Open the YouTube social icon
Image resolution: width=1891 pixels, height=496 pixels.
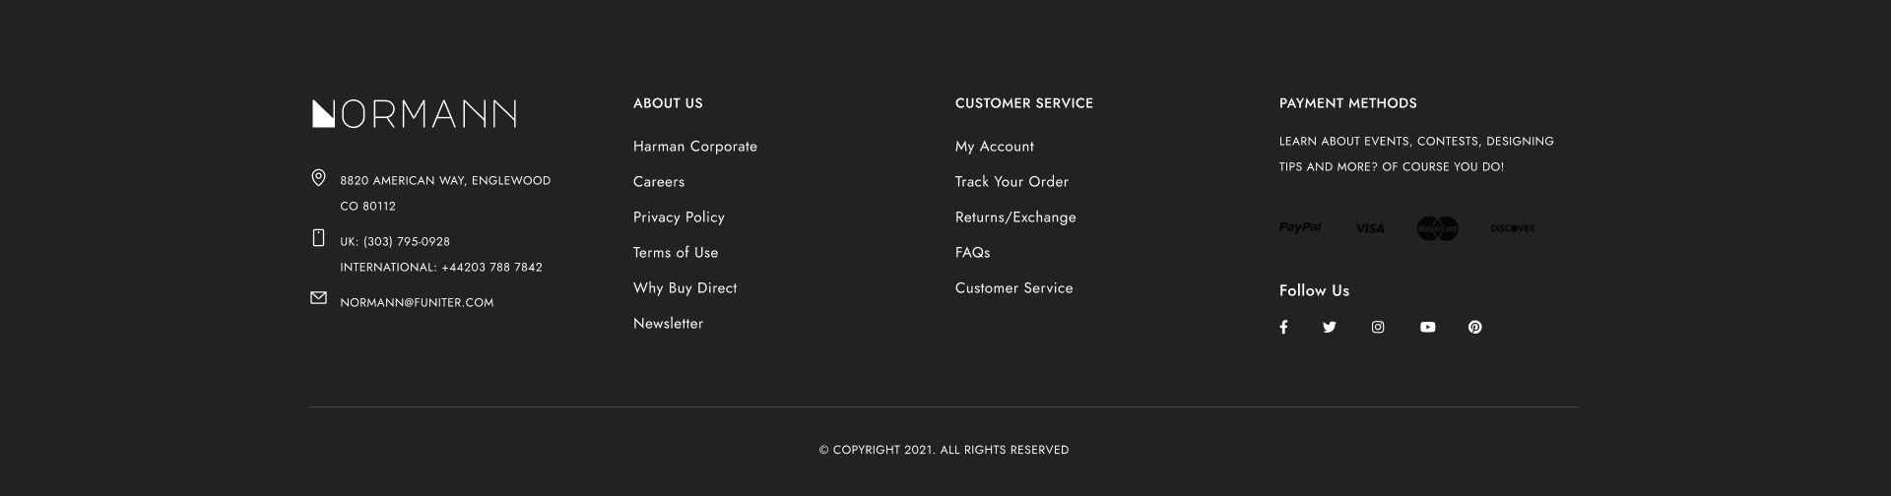(x=1427, y=327)
